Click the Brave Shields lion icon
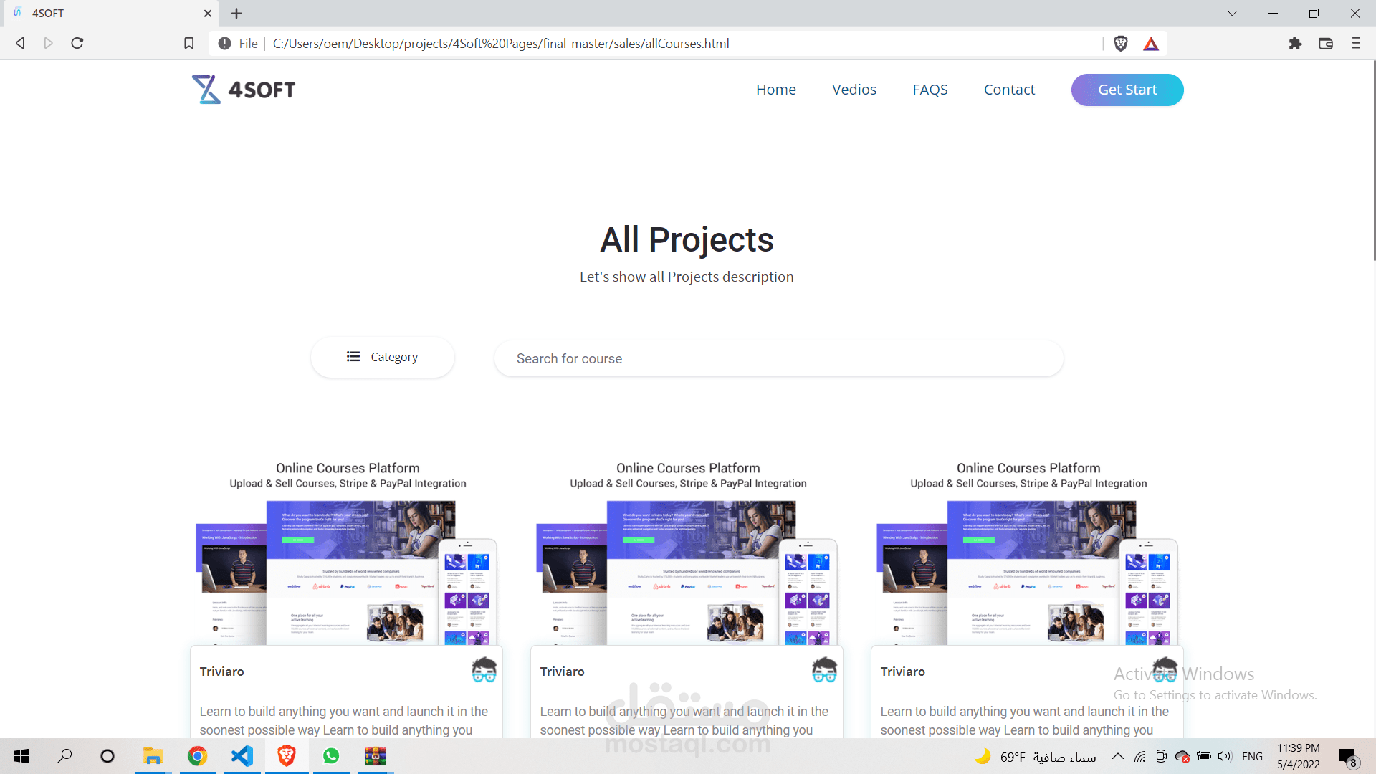This screenshot has width=1376, height=774. click(1121, 44)
